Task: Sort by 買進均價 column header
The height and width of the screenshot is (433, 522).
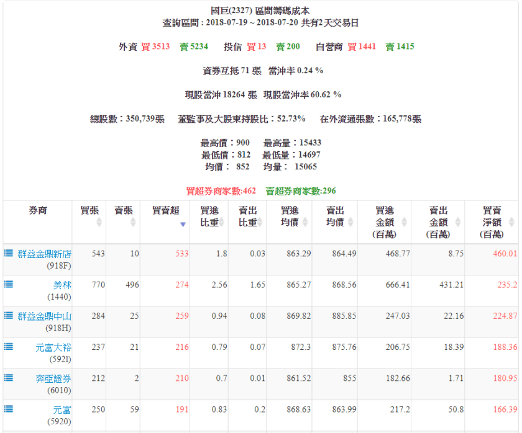Action: (x=290, y=216)
